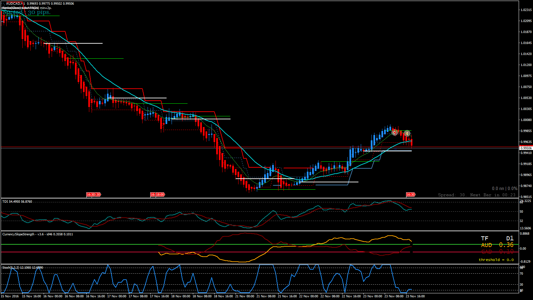Click the red arrow trade marker on chart
533x300 pixels.
tap(395, 132)
